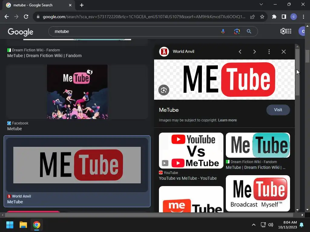Click the Google logo
Image resolution: width=310 pixels, height=232 pixels.
21,32
